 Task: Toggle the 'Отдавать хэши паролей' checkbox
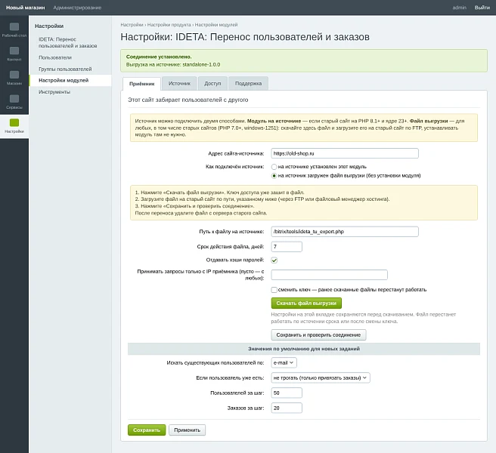click(x=274, y=260)
